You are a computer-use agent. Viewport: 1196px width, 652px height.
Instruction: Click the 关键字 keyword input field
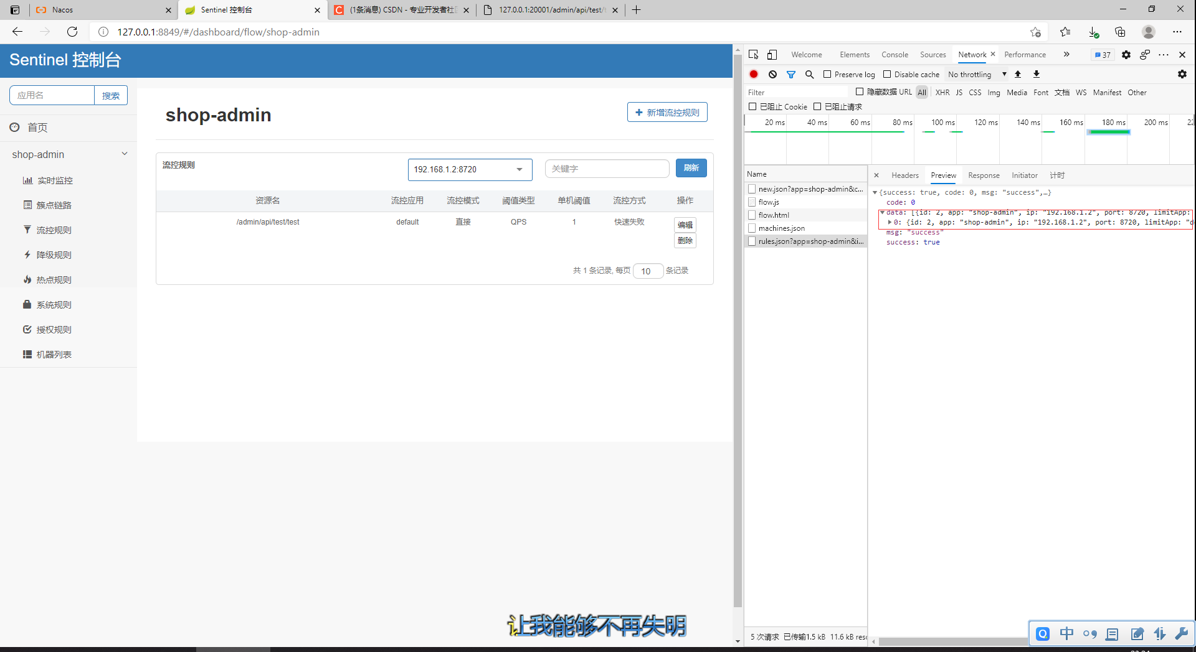pyautogui.click(x=607, y=169)
